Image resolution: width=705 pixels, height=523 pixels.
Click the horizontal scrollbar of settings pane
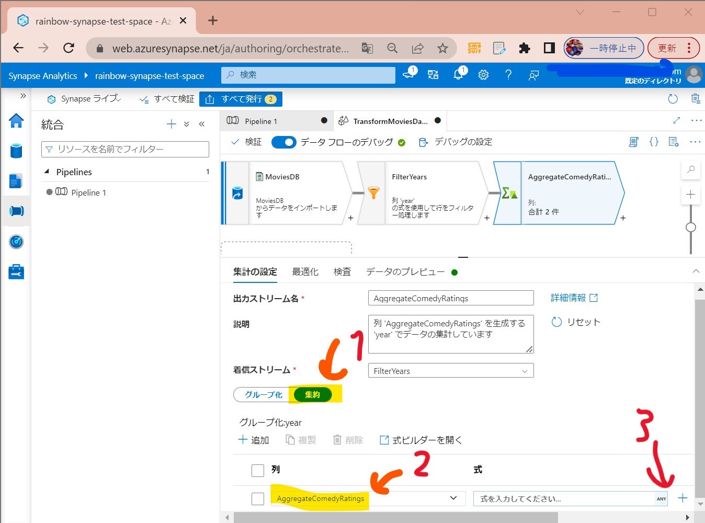click(395, 517)
